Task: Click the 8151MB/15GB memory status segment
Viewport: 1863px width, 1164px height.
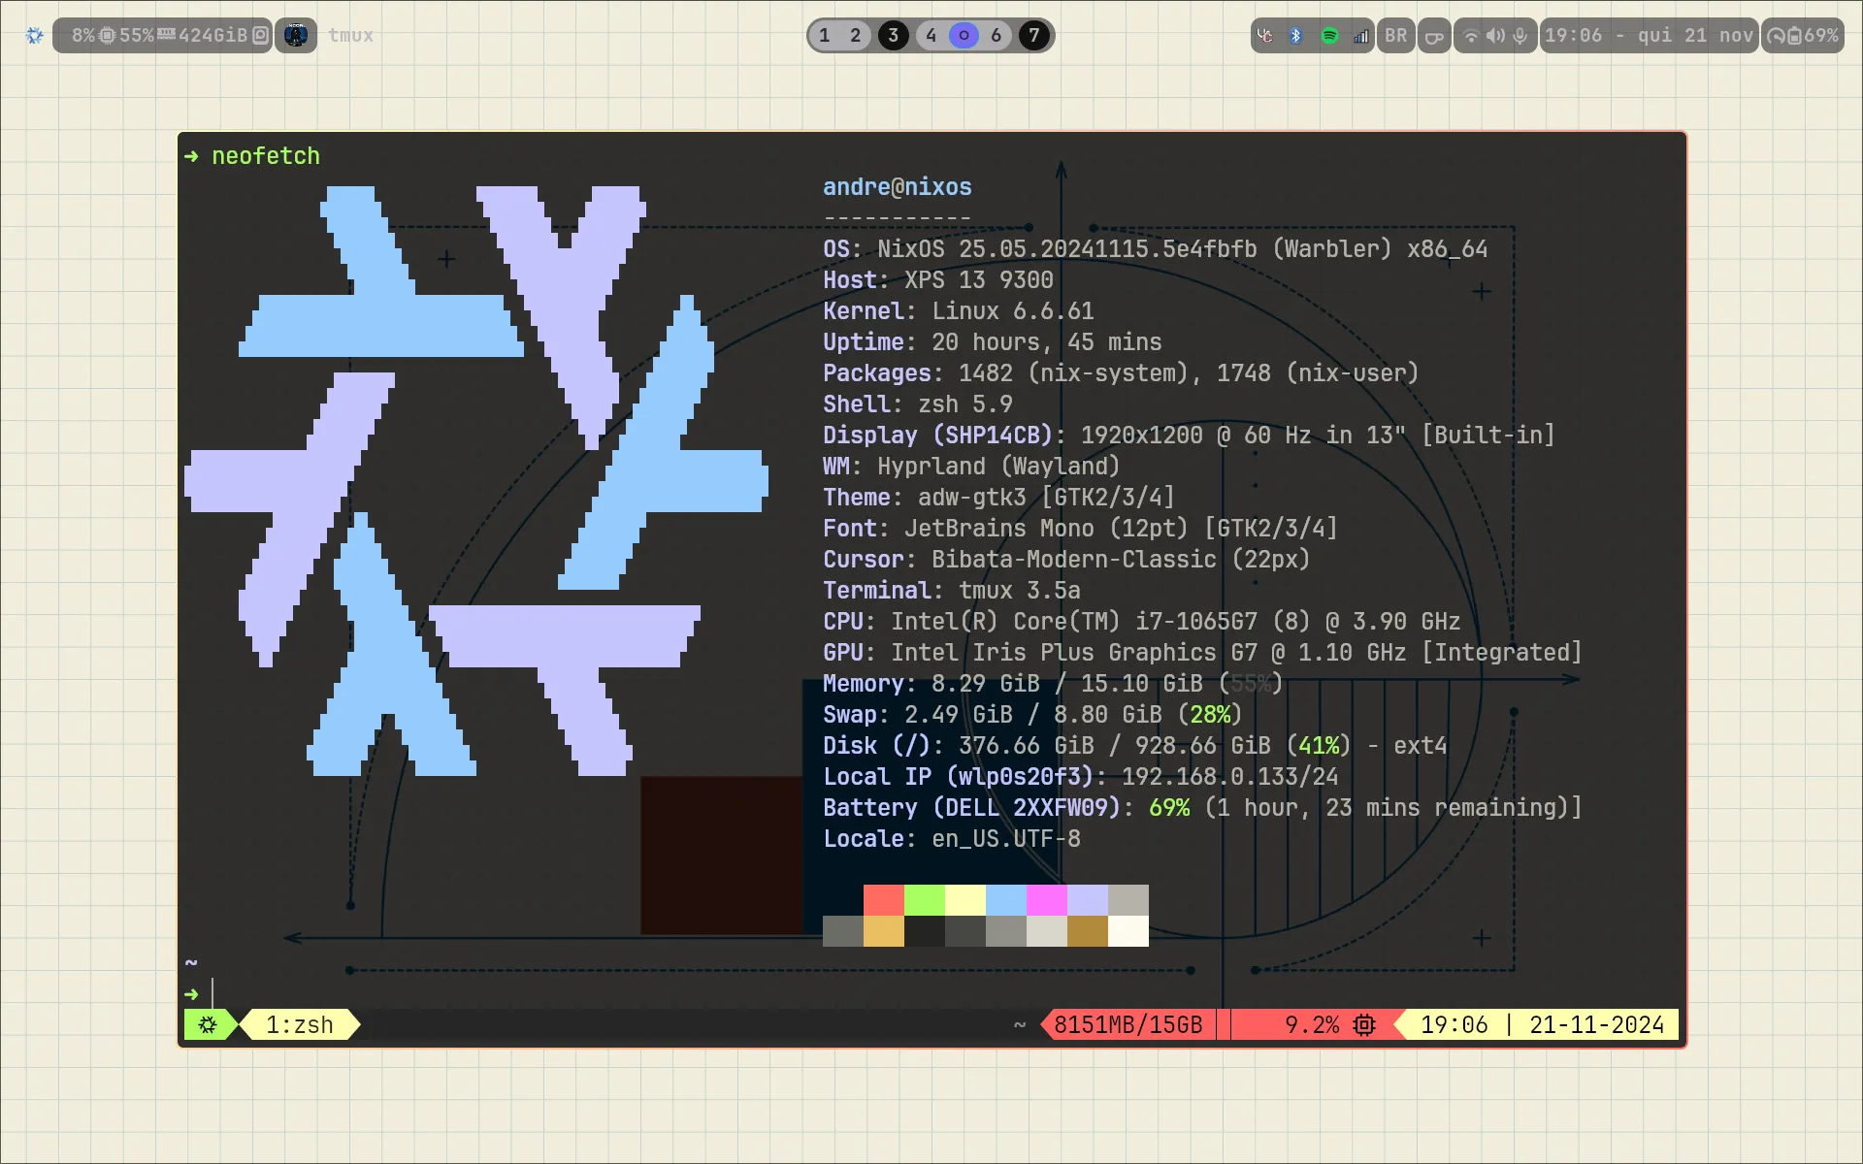Action: 1128,1024
